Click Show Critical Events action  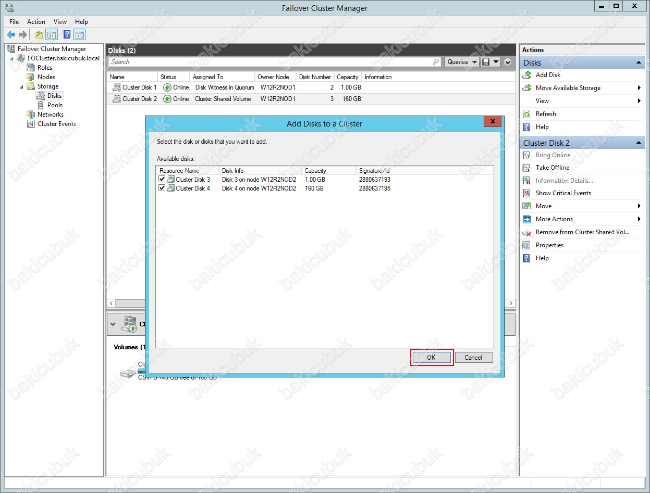click(563, 193)
